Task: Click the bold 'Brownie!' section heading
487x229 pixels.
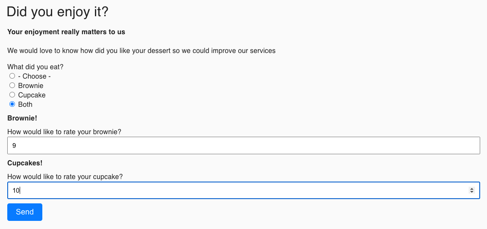Action: click(22, 118)
